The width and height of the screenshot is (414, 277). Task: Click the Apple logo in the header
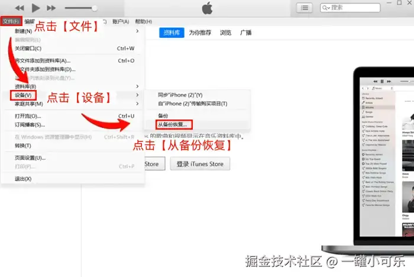point(207,8)
